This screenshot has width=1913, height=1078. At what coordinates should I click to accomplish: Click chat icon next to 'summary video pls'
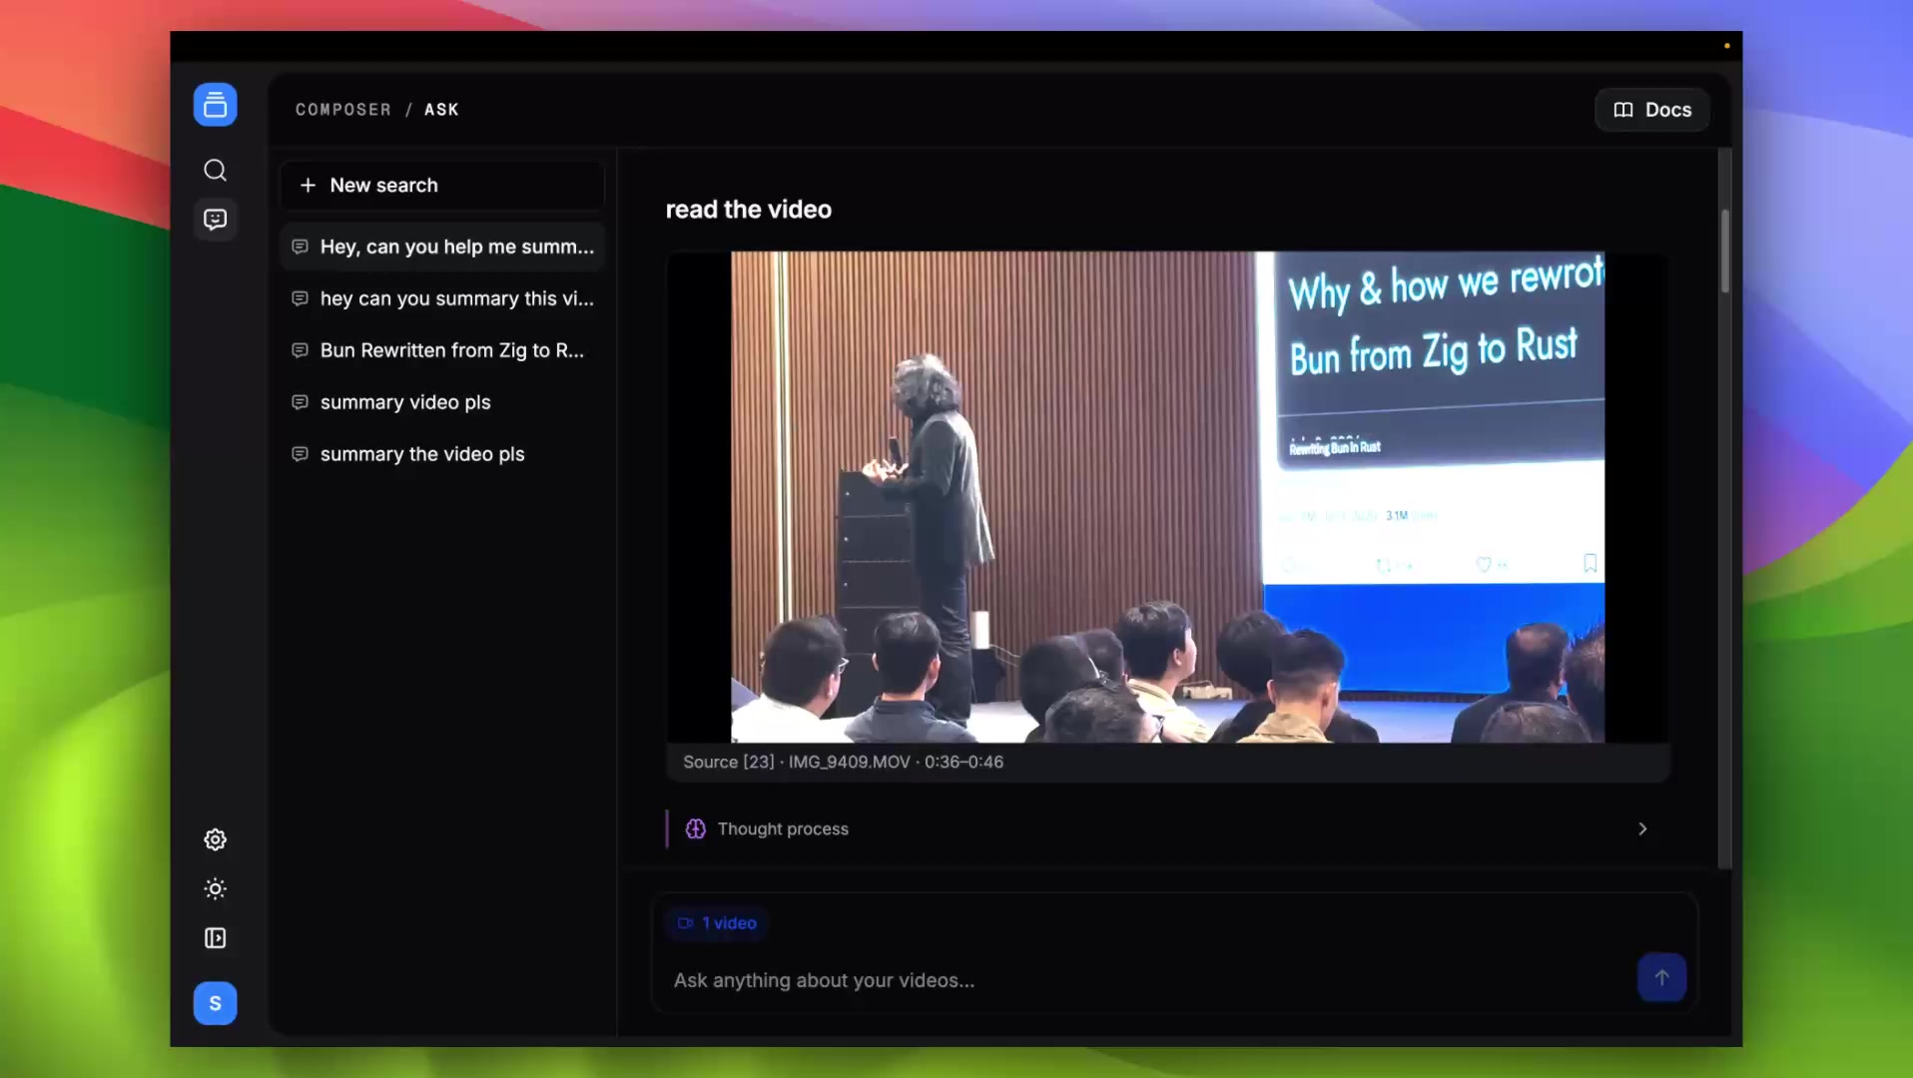pos(300,402)
